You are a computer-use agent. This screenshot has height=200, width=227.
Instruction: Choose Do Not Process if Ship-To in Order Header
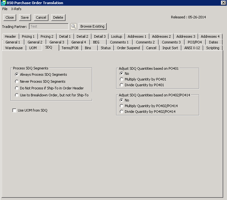[x=17, y=88]
